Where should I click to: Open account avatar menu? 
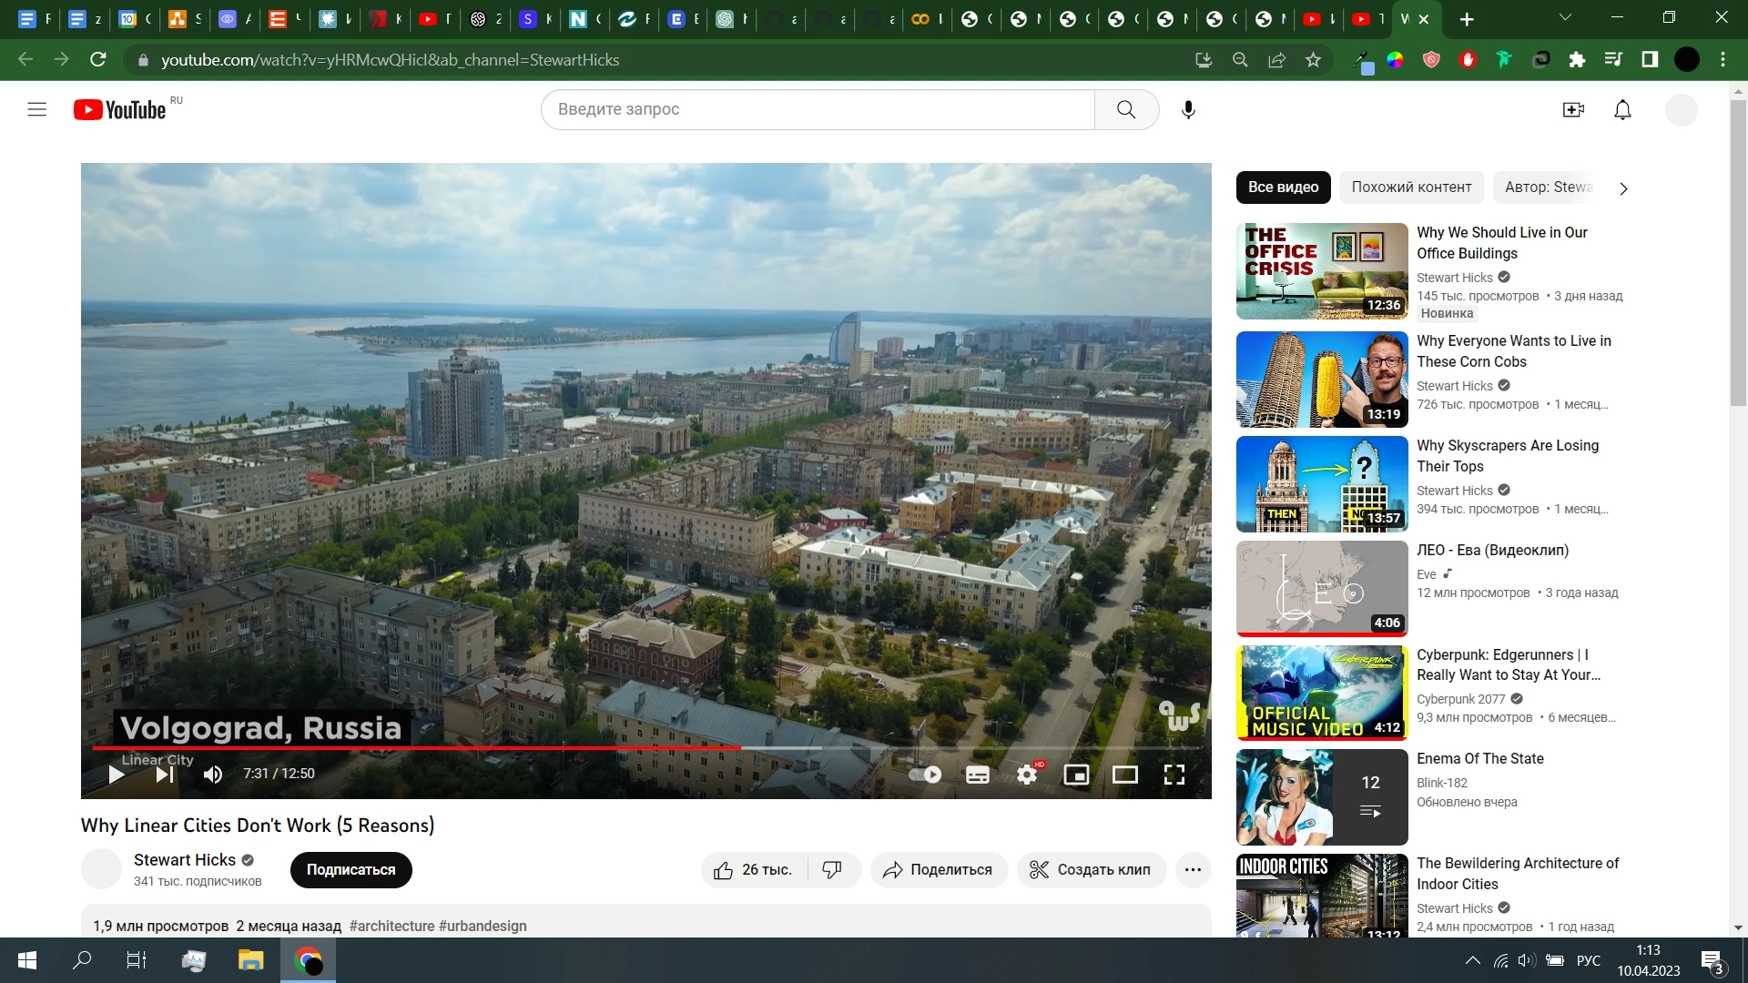click(1681, 109)
